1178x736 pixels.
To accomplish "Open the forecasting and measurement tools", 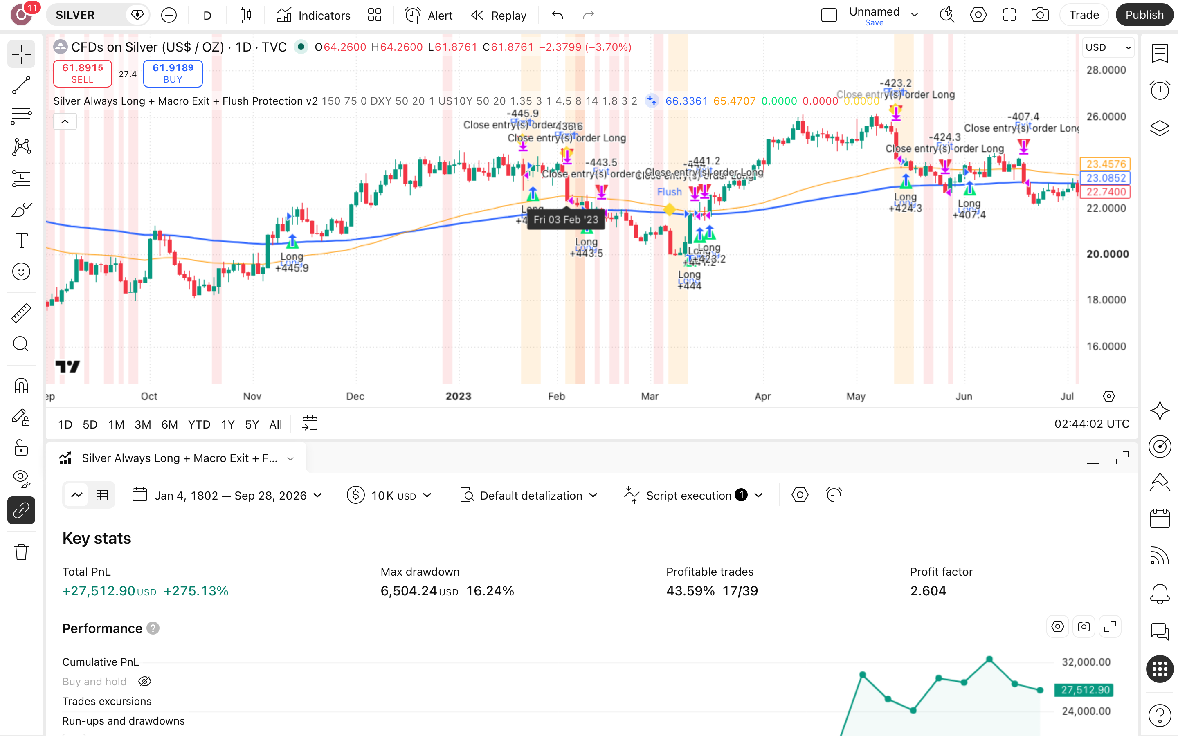I will [21, 179].
